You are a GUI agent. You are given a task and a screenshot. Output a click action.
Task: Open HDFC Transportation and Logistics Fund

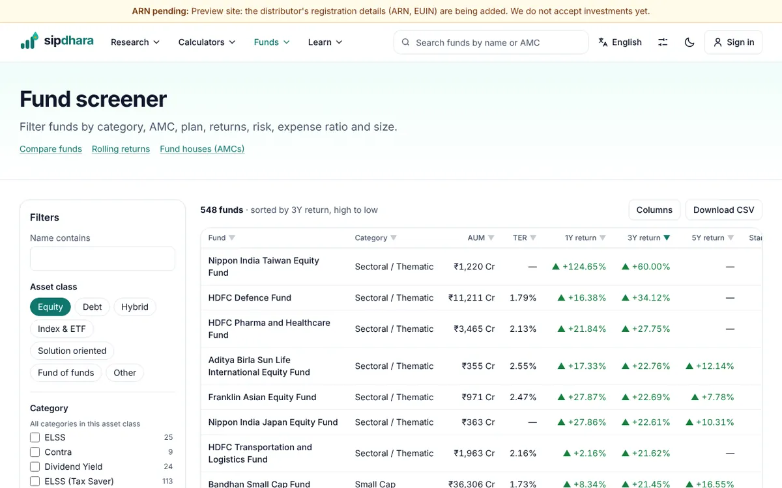(260, 454)
